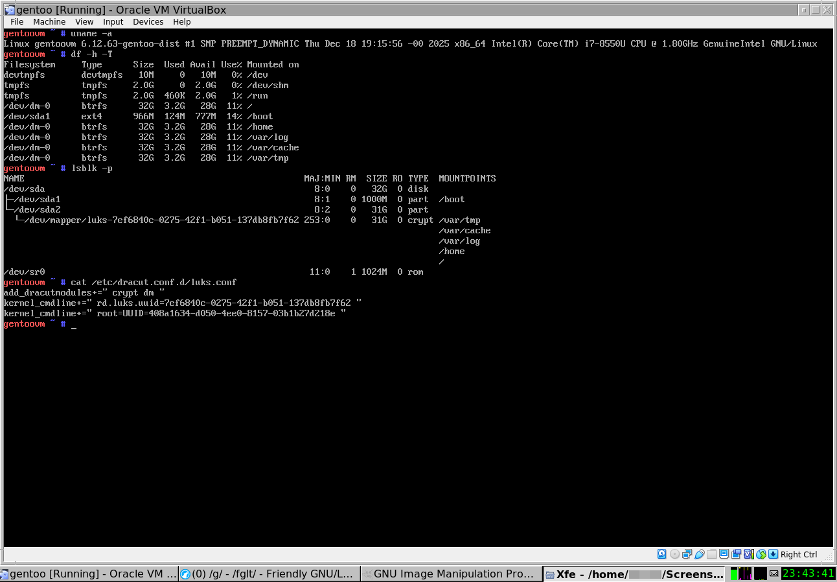Click the root=UUID kernel_cmdline line
This screenshot has height=582, width=837.
[x=174, y=313]
